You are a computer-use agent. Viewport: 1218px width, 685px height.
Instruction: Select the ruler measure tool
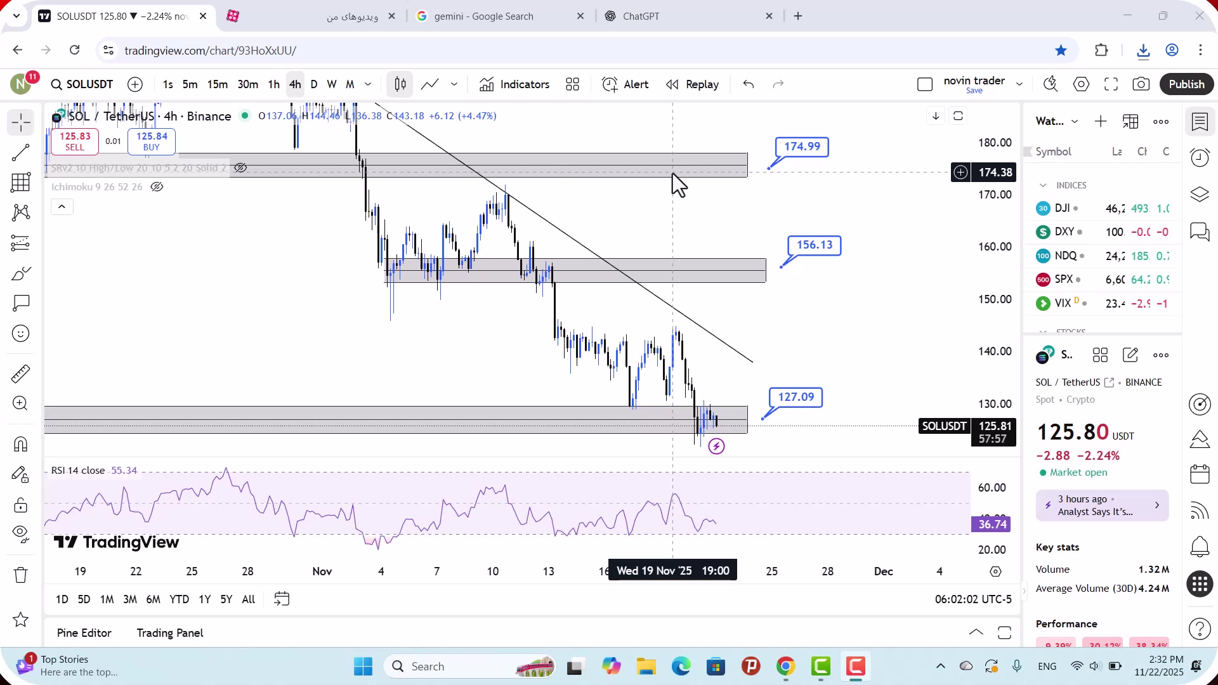coord(20,374)
